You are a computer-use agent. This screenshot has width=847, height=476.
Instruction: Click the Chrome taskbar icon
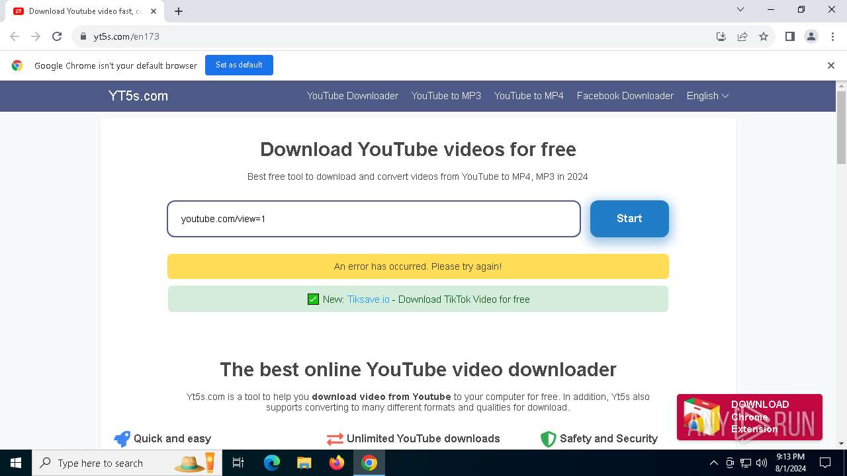coord(369,463)
